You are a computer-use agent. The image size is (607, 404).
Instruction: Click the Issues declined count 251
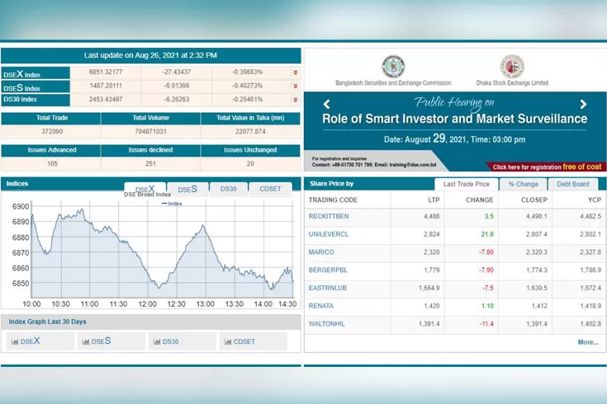click(150, 163)
